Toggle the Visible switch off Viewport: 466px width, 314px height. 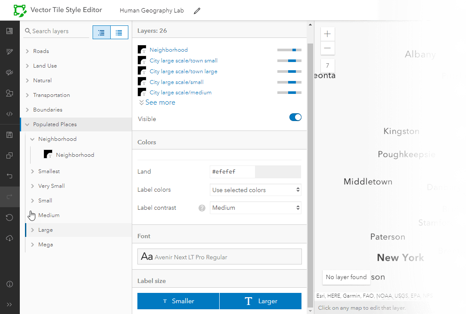pyautogui.click(x=295, y=117)
